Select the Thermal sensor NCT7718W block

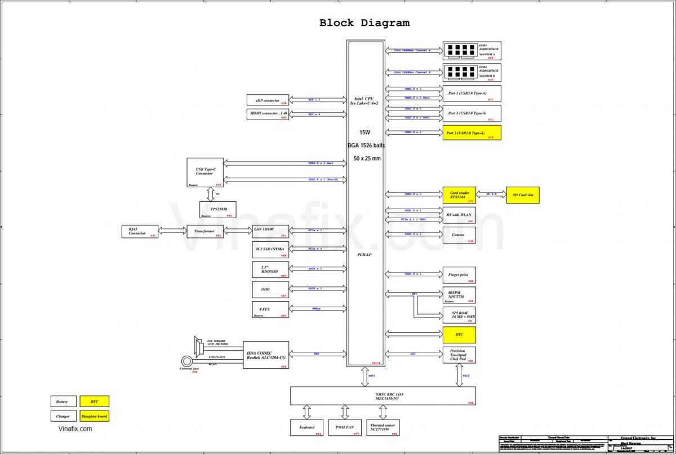383,427
